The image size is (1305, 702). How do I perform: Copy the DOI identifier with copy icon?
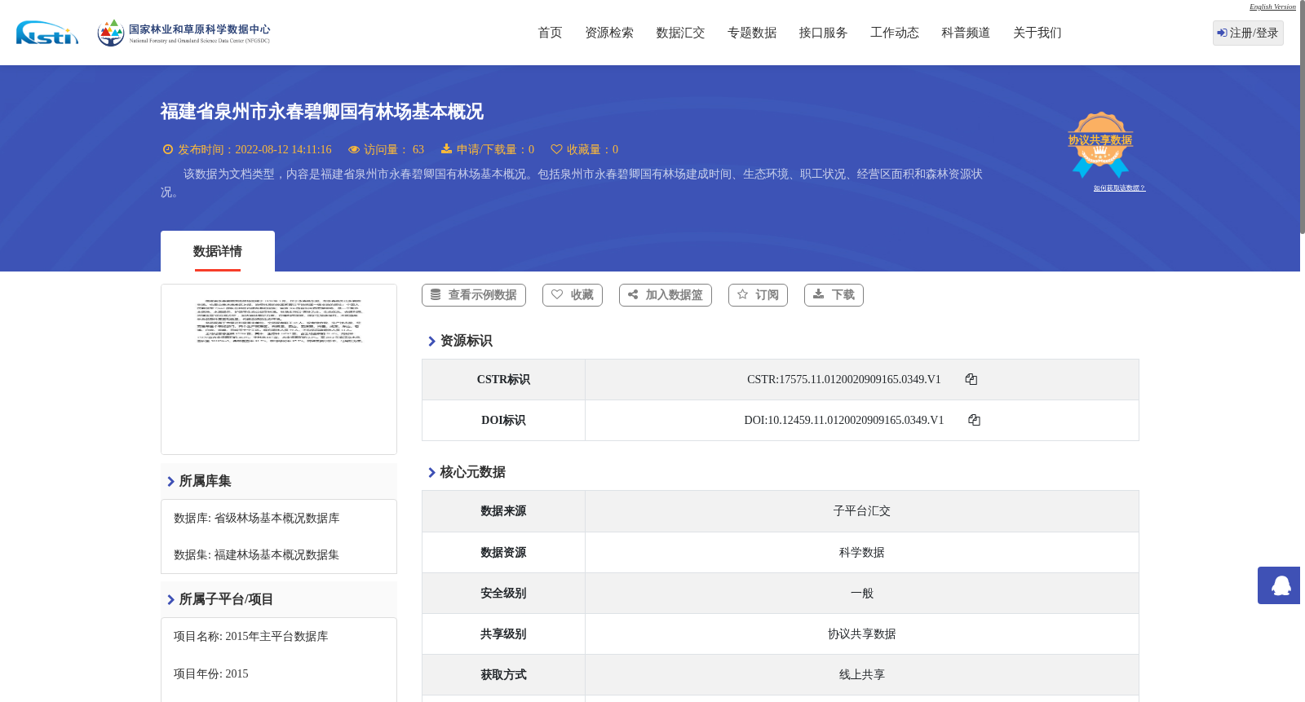(x=974, y=420)
